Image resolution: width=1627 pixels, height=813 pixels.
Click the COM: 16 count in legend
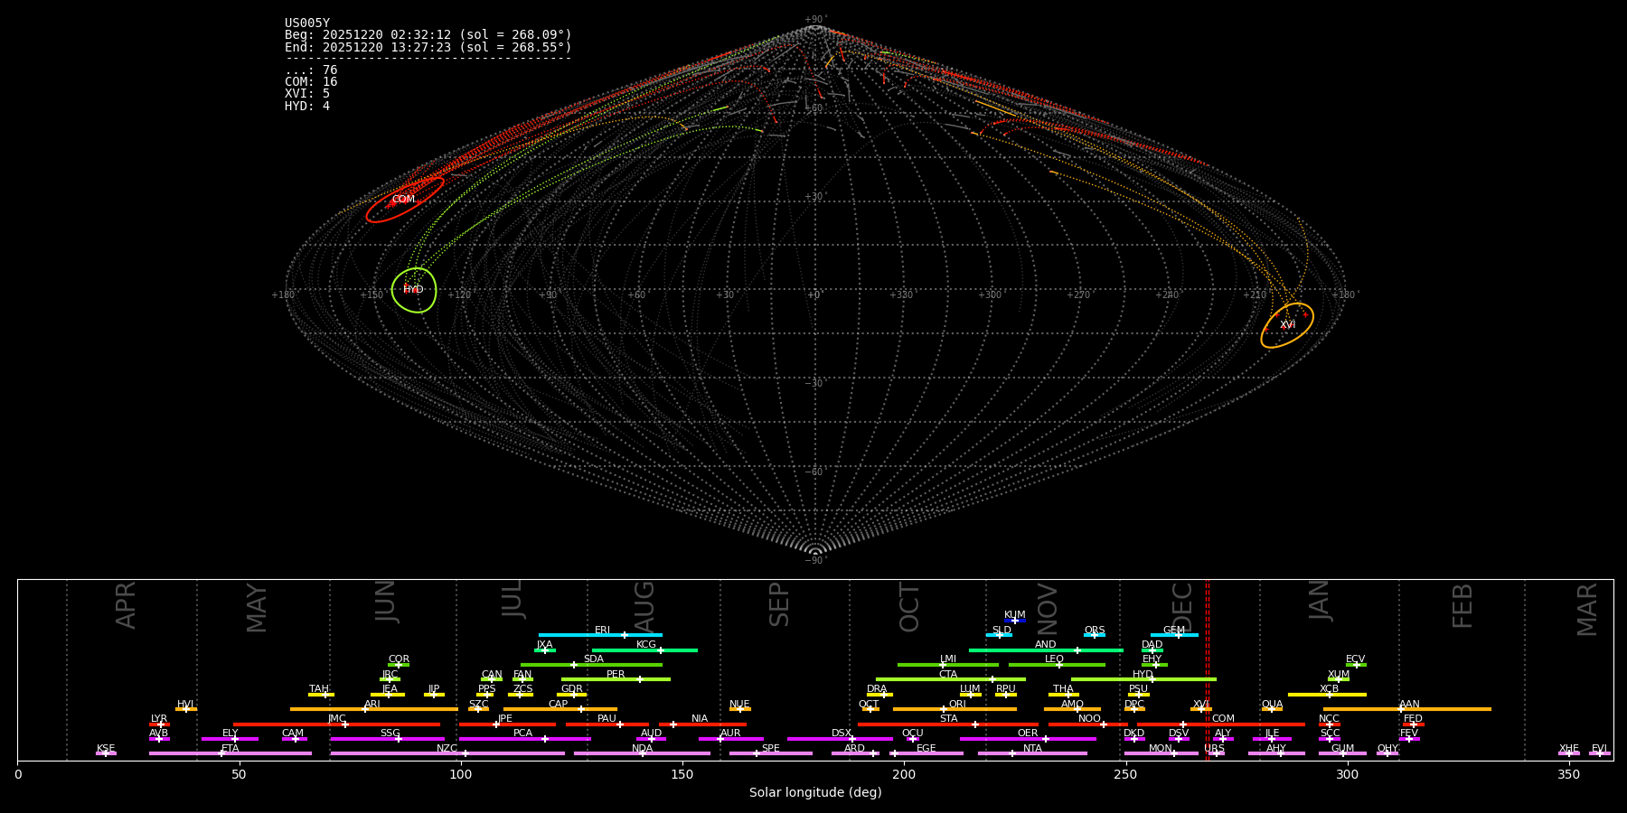click(x=311, y=82)
